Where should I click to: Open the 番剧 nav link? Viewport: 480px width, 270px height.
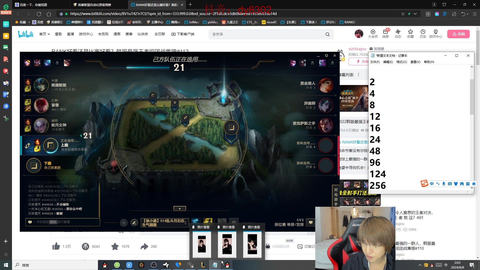click(58, 34)
